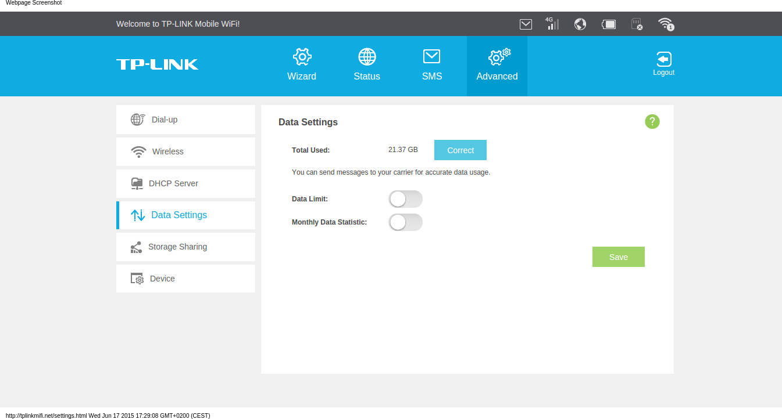
Task: Switch to the Status tab
Action: [367, 65]
